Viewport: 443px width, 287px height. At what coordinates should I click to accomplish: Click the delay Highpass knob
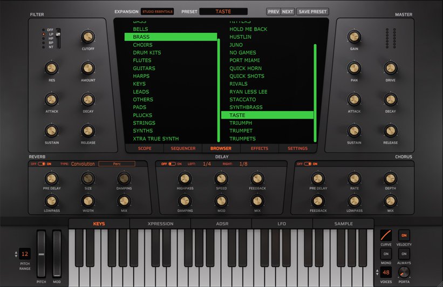(185, 178)
